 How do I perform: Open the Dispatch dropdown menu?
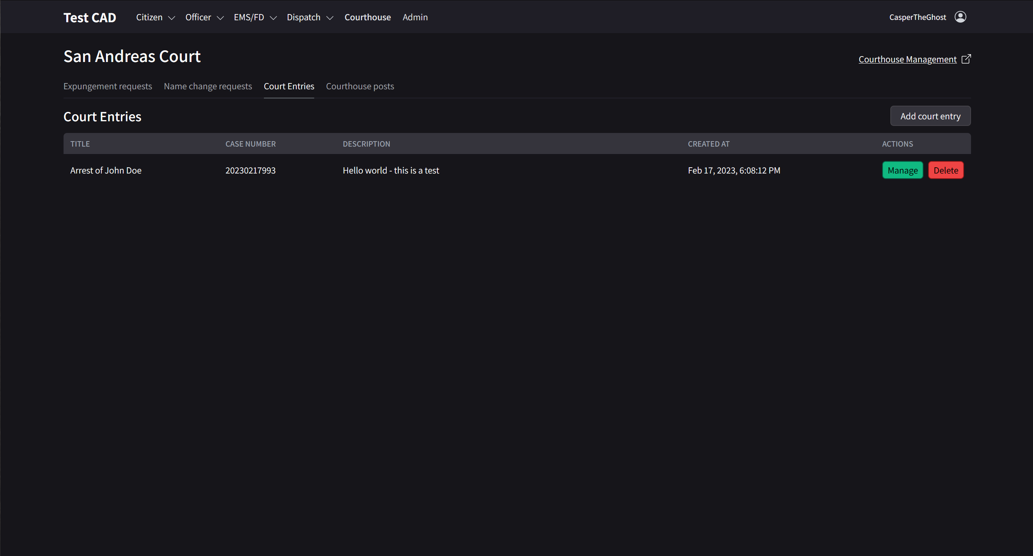pos(310,17)
